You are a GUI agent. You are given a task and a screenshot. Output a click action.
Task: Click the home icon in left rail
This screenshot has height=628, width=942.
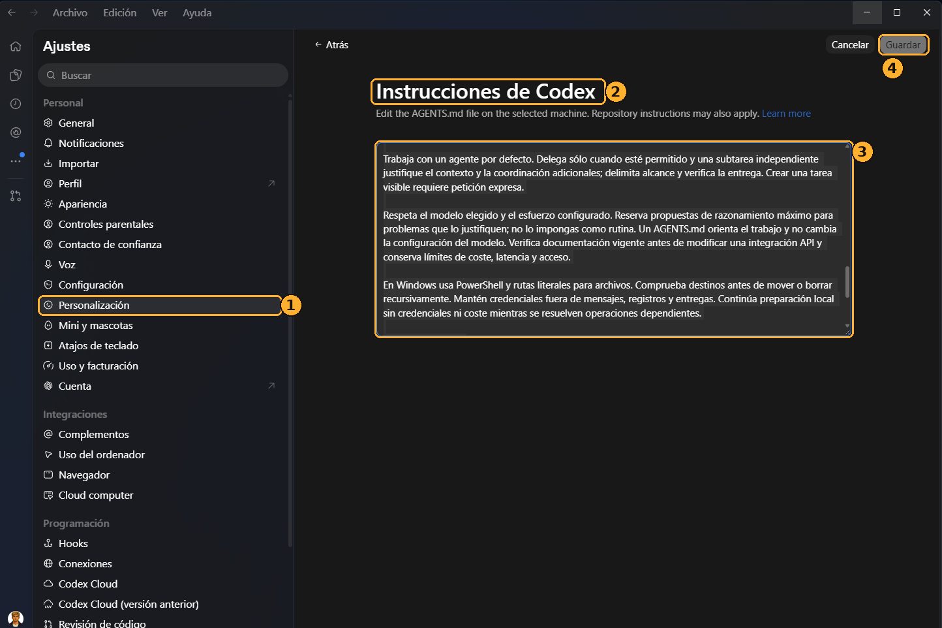[x=16, y=46]
